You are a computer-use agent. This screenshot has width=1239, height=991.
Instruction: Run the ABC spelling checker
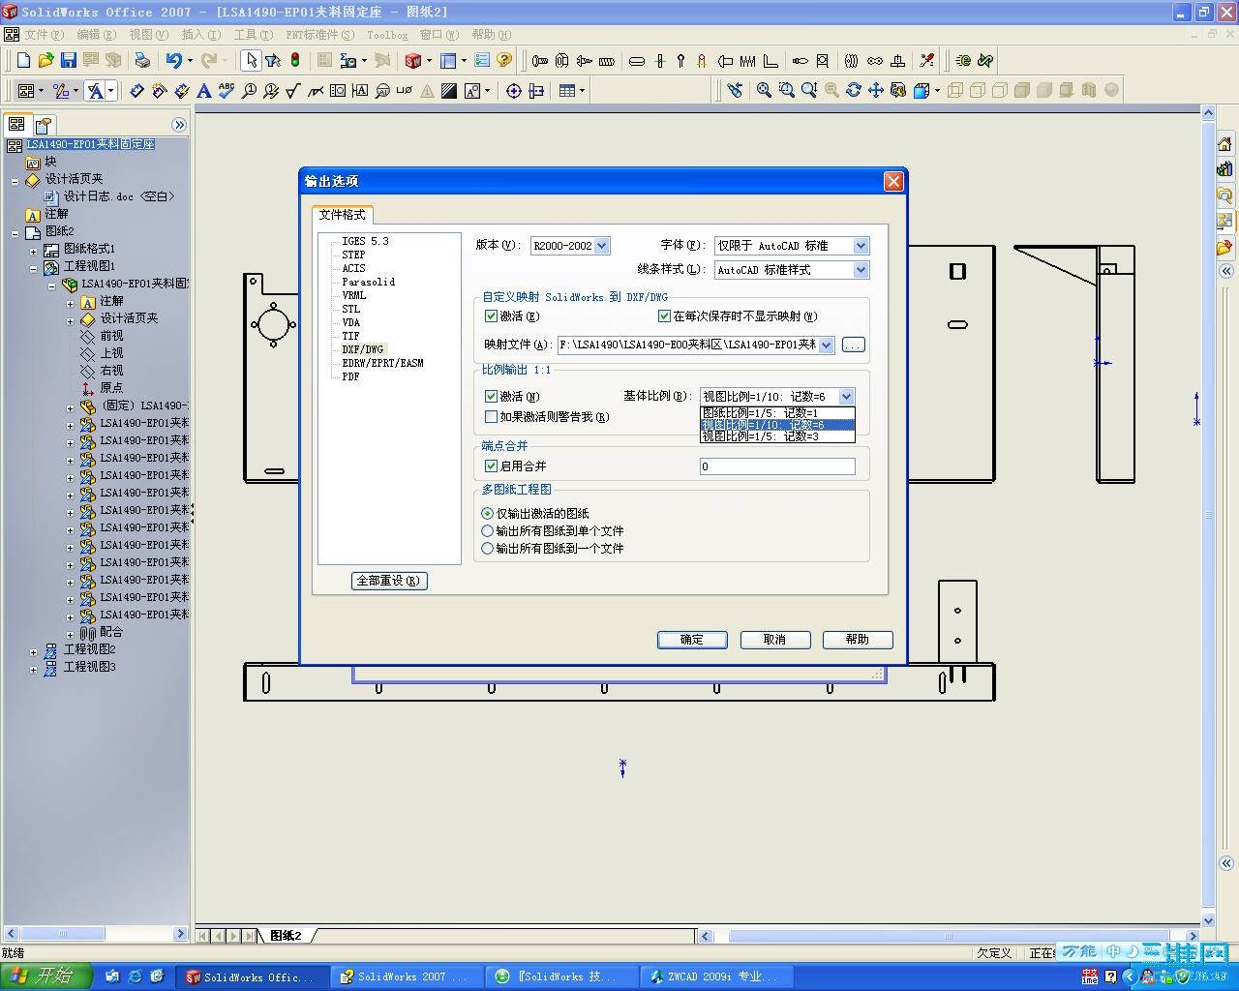pos(226,91)
